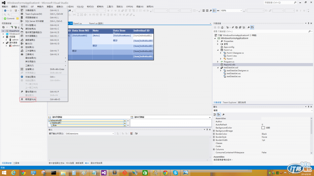Click the wrench properties icon in Solution Explorer toolbar
Screen dimensions: 314x176
(248, 27)
